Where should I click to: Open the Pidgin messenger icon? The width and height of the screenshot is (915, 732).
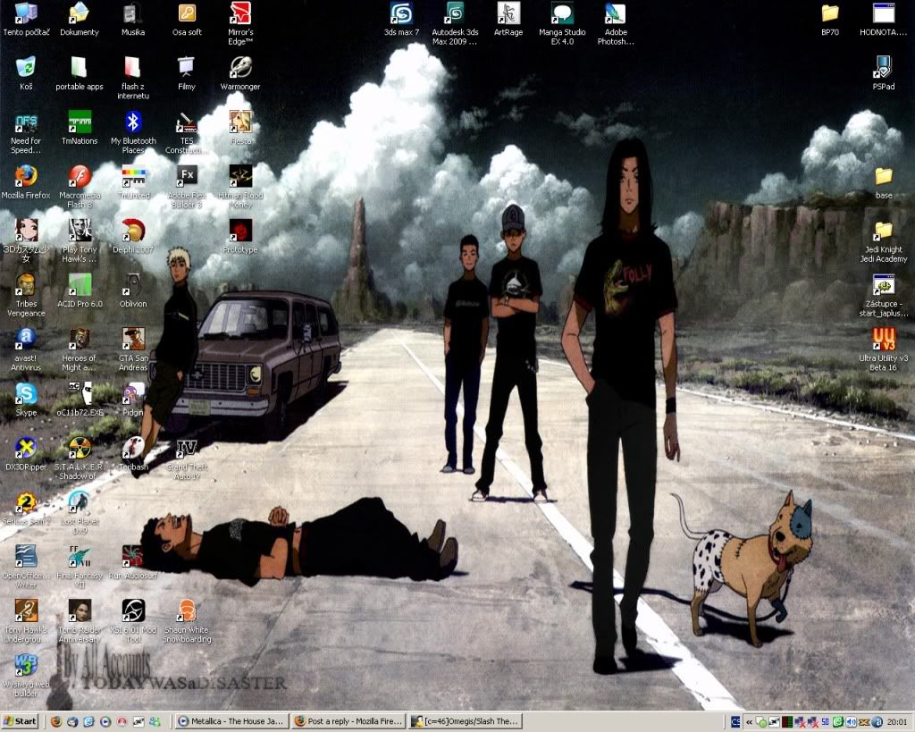tap(133, 400)
